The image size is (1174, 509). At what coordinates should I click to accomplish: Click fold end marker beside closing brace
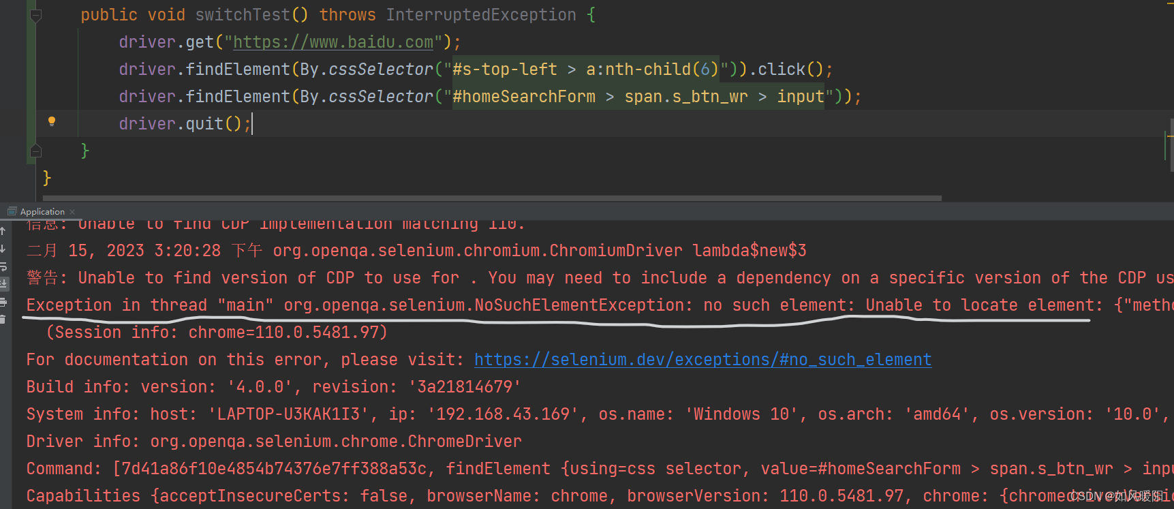[x=36, y=151]
